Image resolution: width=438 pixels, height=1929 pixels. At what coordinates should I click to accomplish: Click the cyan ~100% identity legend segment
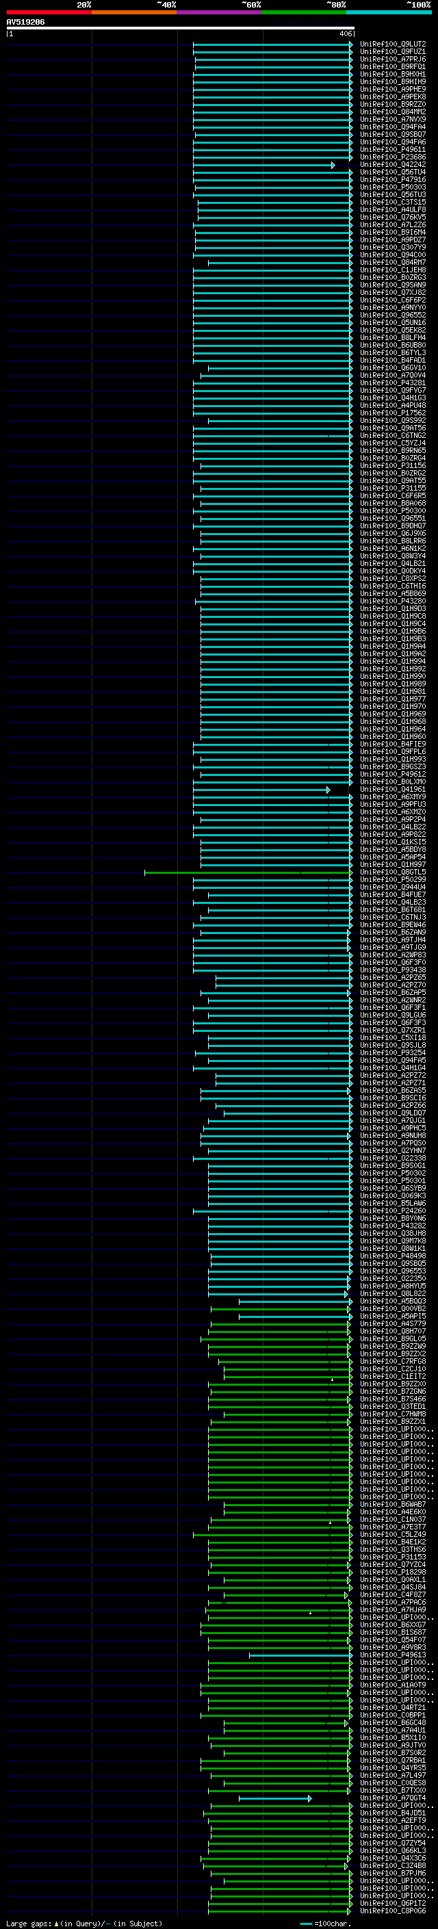pyautogui.click(x=389, y=12)
